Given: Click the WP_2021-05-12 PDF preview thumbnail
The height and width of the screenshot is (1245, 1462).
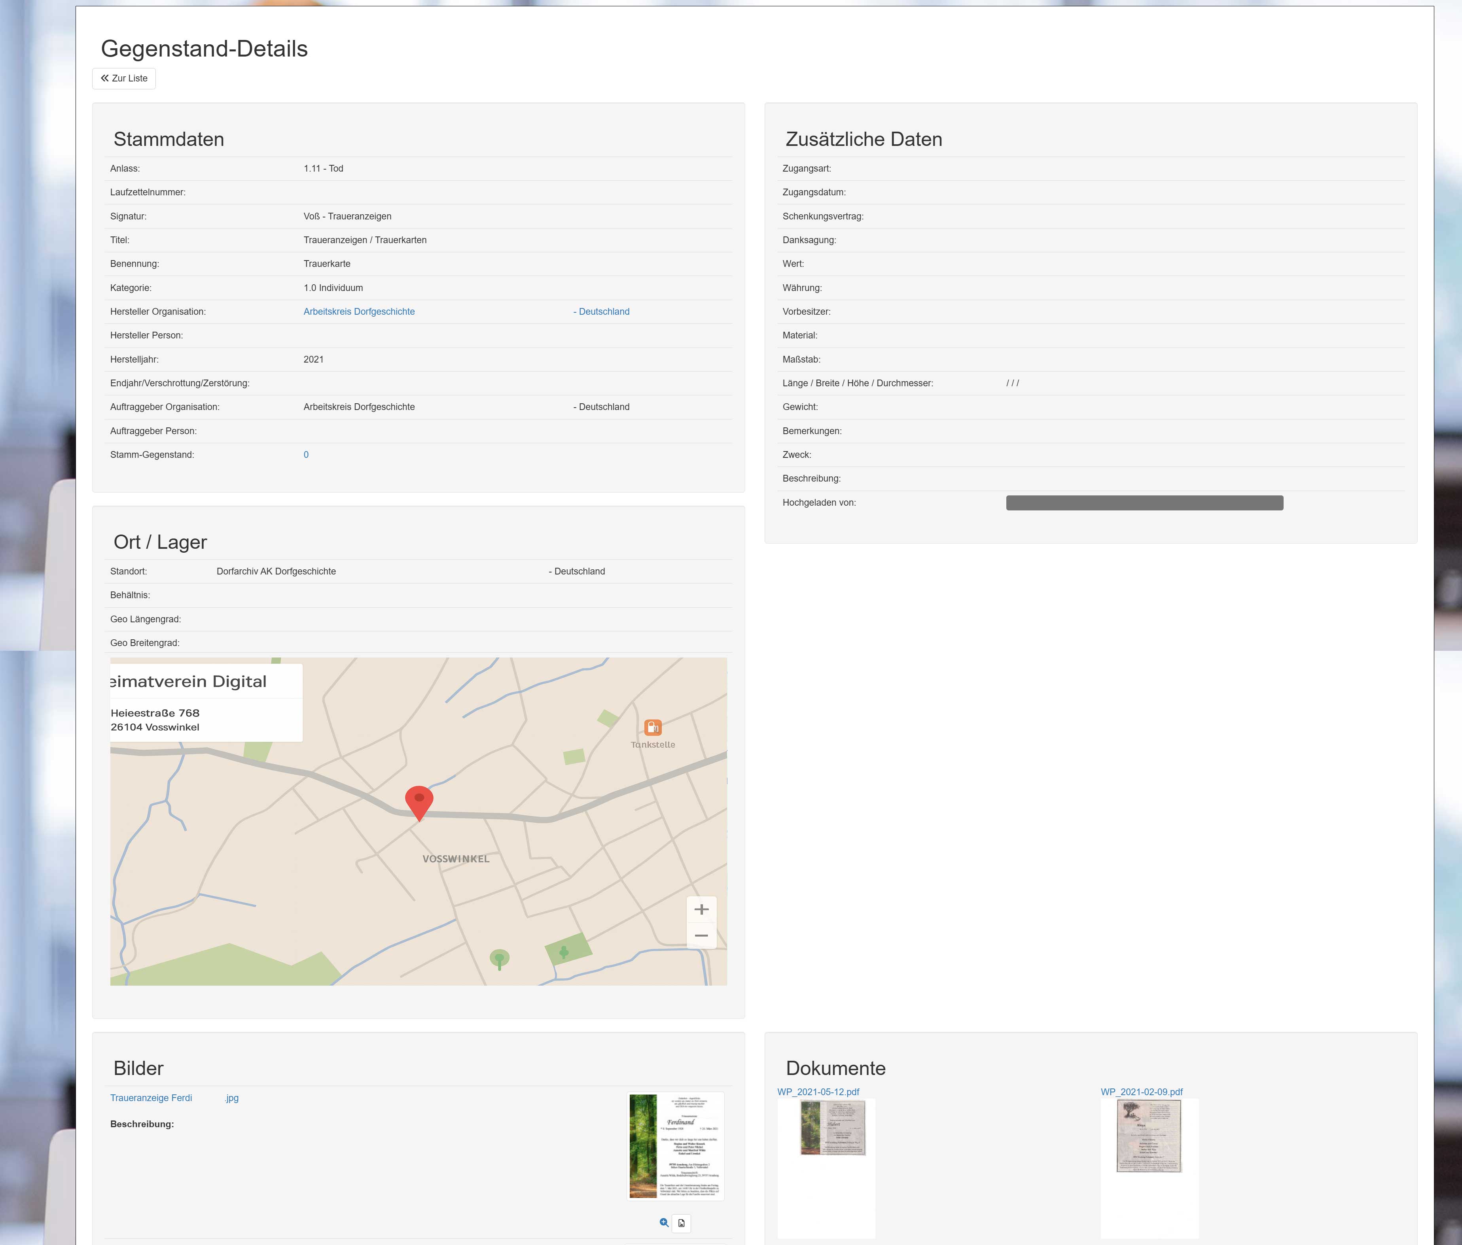Looking at the screenshot, I should [x=832, y=1127].
